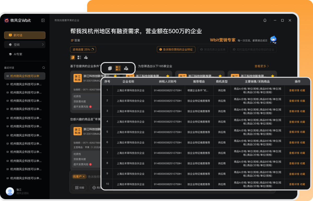This screenshot has width=313, height=201.
Task: Toggle the sidebar collapse control
Action: click(43, 20)
